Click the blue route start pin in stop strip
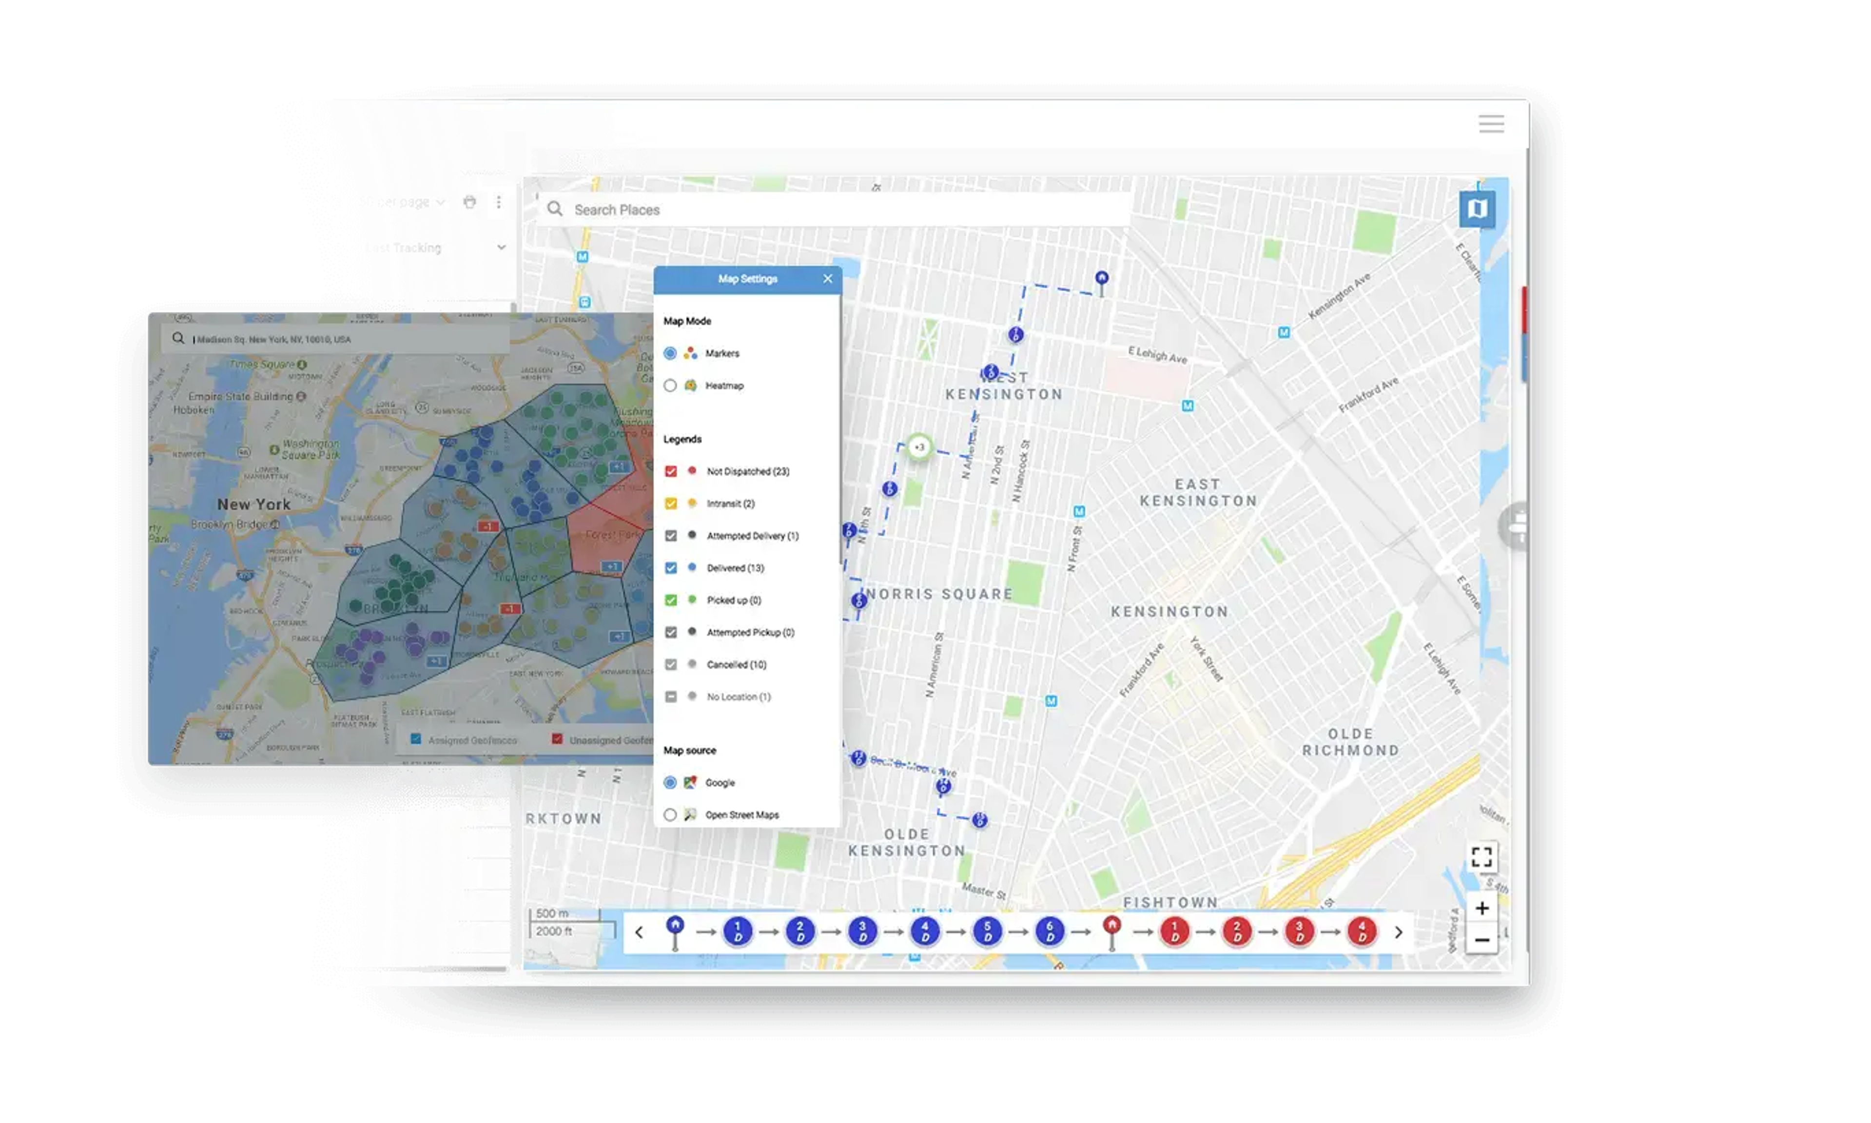The image size is (1871, 1123). (675, 932)
